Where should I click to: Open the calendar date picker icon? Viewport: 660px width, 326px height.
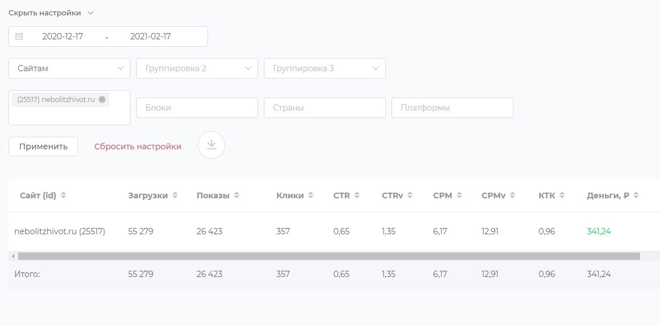tap(19, 36)
